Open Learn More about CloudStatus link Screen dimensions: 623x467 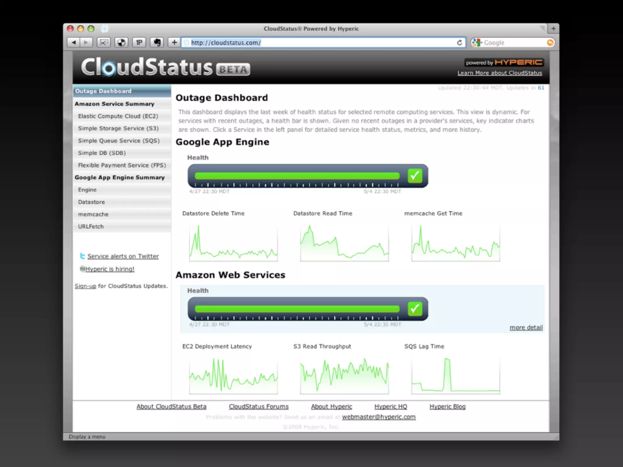499,73
